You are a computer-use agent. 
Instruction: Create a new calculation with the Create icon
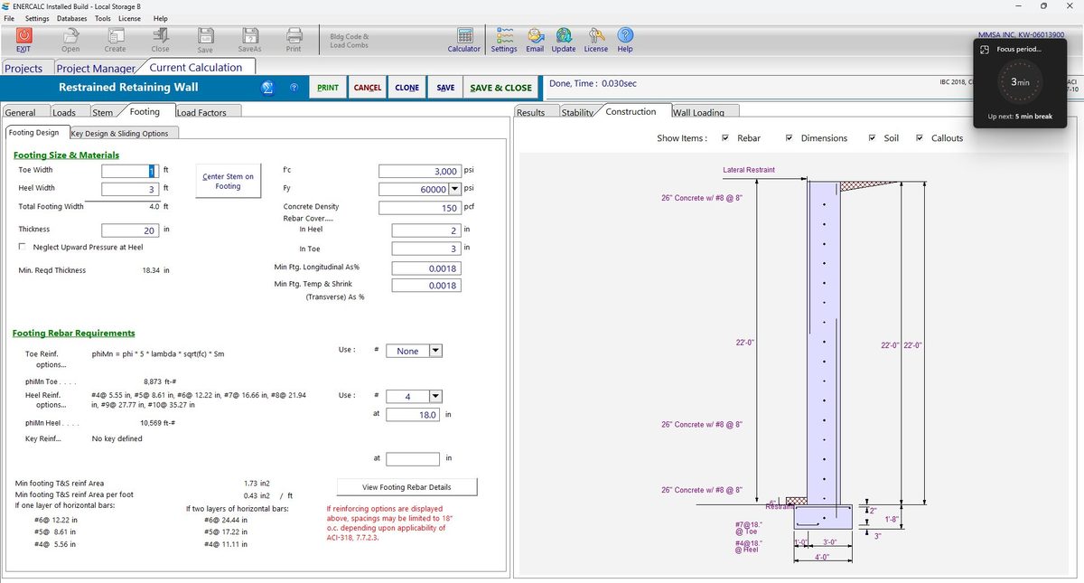[x=115, y=40]
